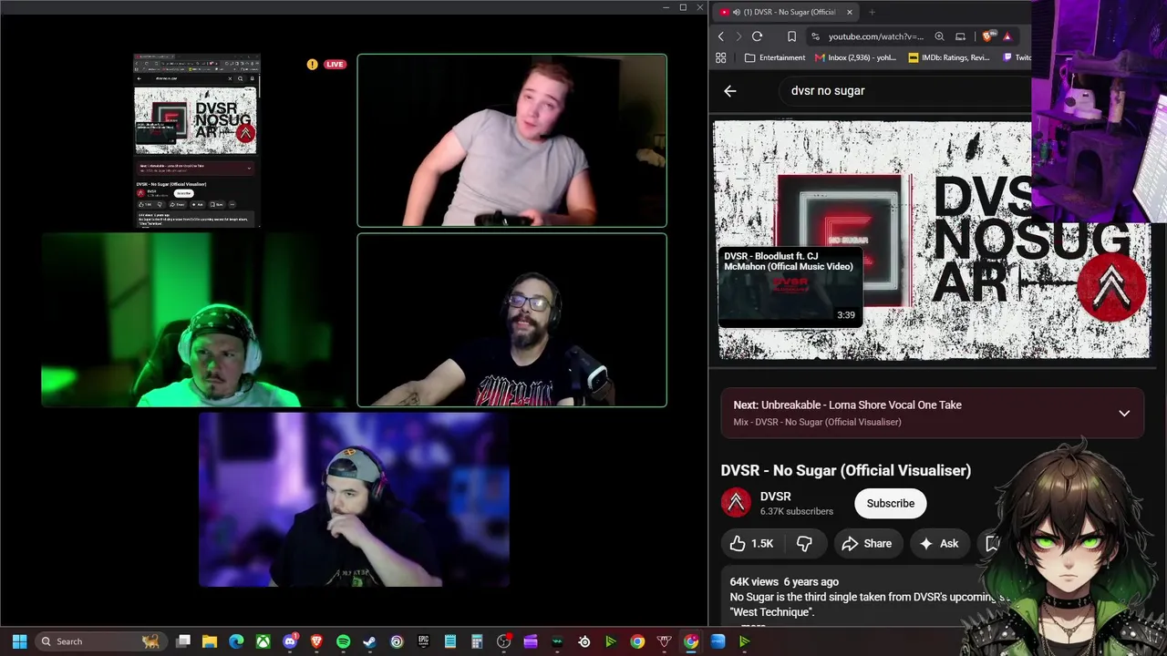Screen dimensions: 1167x656
Task: Expand the 'Next: Unbreakable' mix panel
Action: click(1124, 413)
